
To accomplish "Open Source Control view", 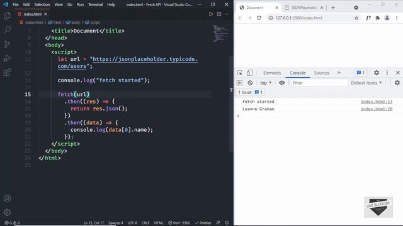I will (x=7, y=44).
